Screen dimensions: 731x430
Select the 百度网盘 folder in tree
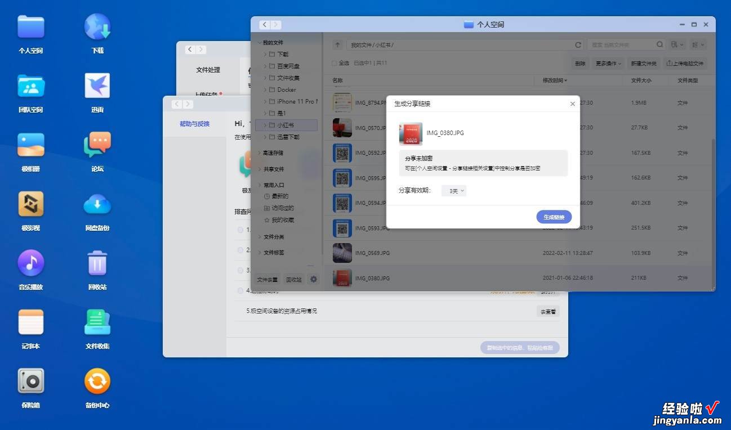tap(288, 66)
